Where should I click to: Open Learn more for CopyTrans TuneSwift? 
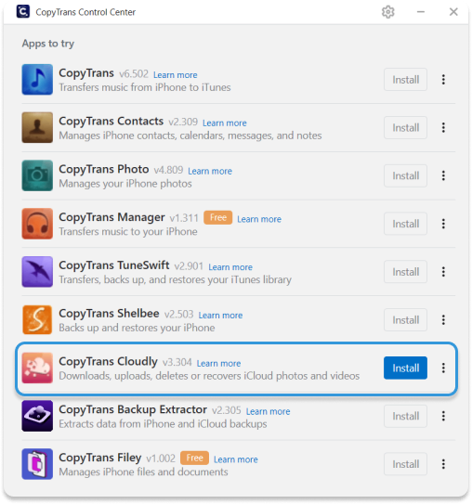point(230,267)
